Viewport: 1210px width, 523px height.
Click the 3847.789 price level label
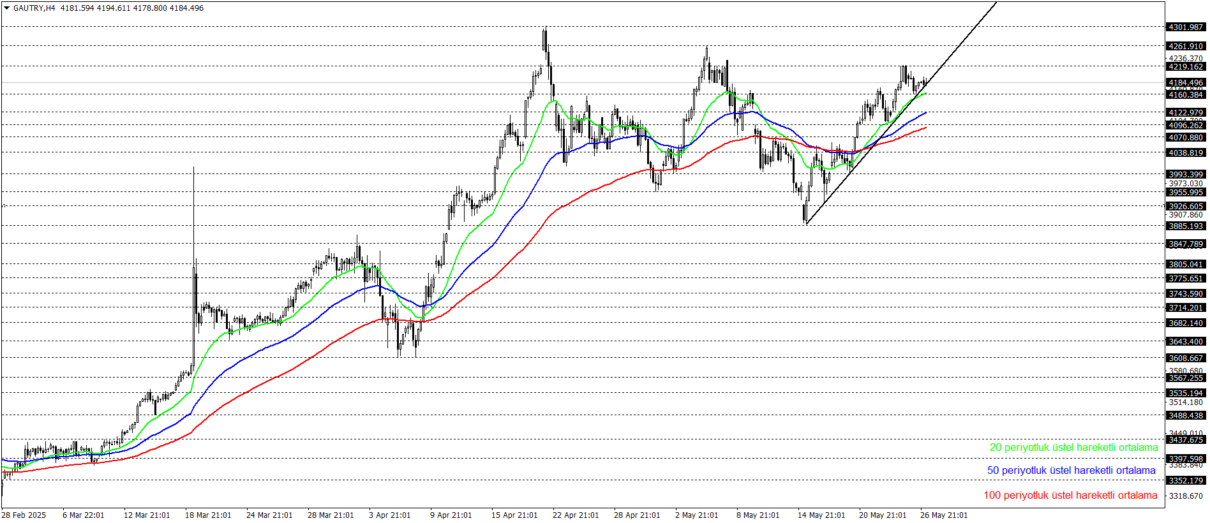[1186, 244]
